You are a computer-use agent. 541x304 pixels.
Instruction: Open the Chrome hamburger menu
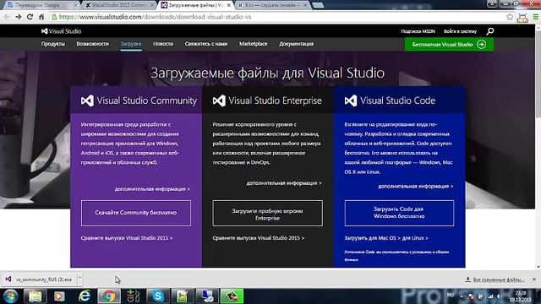(x=535, y=17)
